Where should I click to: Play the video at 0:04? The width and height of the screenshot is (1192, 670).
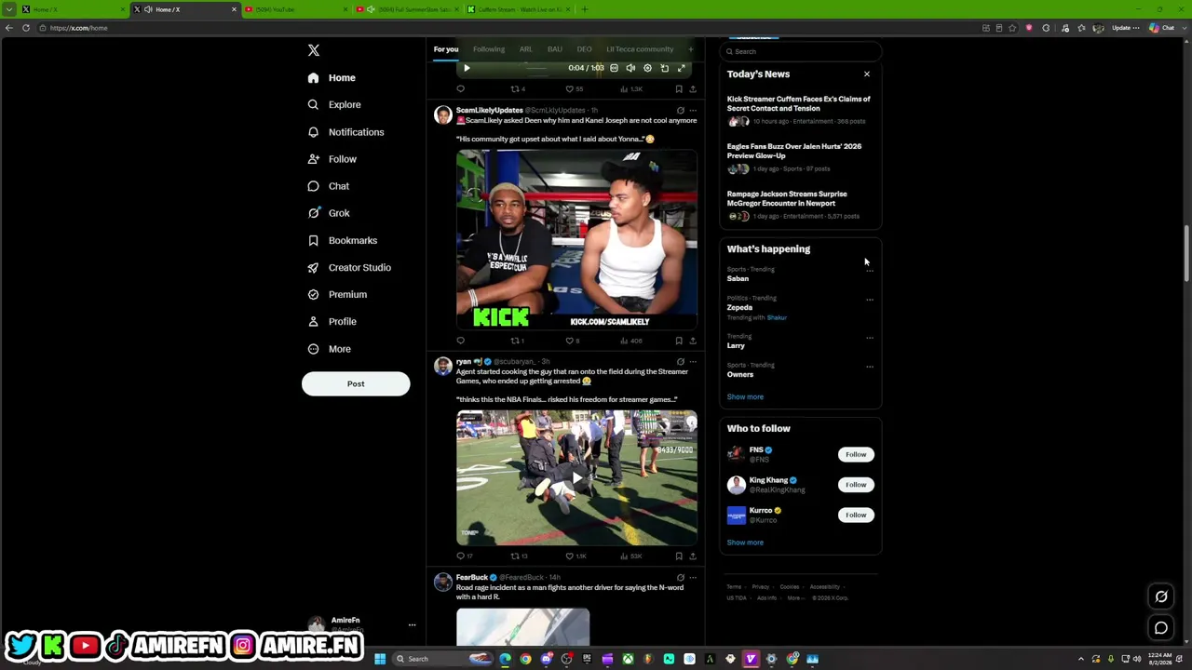467,68
